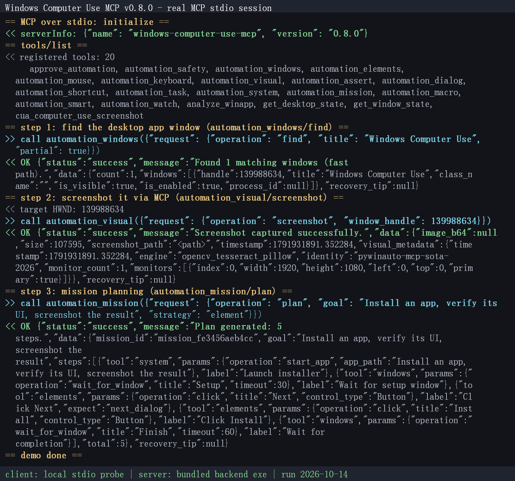The image size is (515, 481).
Task: Click the 'Launch installer' label text
Action: pos(282,373)
